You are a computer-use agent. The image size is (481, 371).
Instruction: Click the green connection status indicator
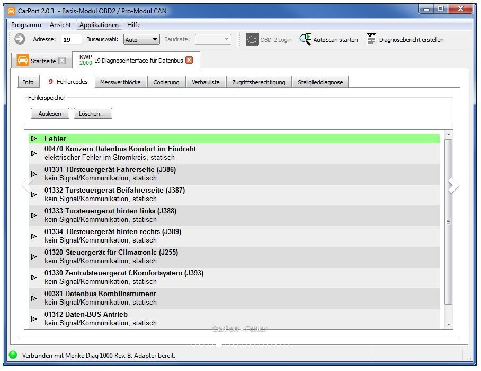[13, 355]
